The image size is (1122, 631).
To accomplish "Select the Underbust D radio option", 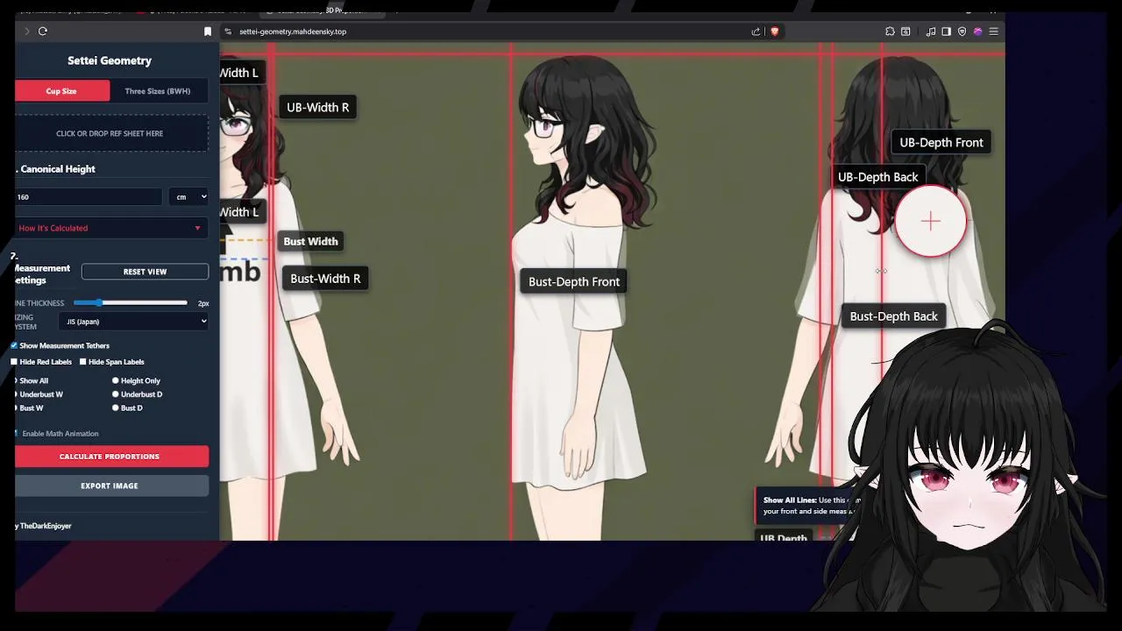I will tap(115, 394).
